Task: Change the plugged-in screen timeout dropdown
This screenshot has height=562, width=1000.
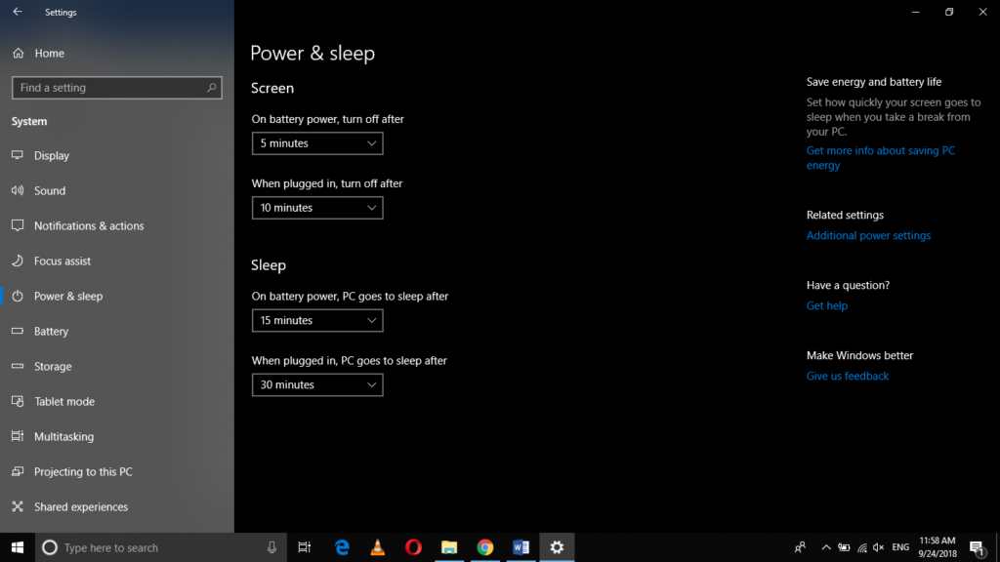Action: (316, 207)
